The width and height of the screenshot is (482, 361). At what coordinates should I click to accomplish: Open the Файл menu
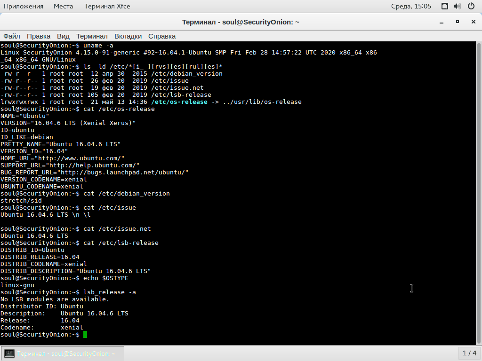point(12,36)
